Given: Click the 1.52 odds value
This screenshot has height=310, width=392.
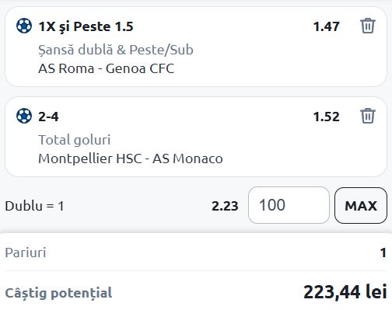Looking at the screenshot, I should click(x=327, y=117).
